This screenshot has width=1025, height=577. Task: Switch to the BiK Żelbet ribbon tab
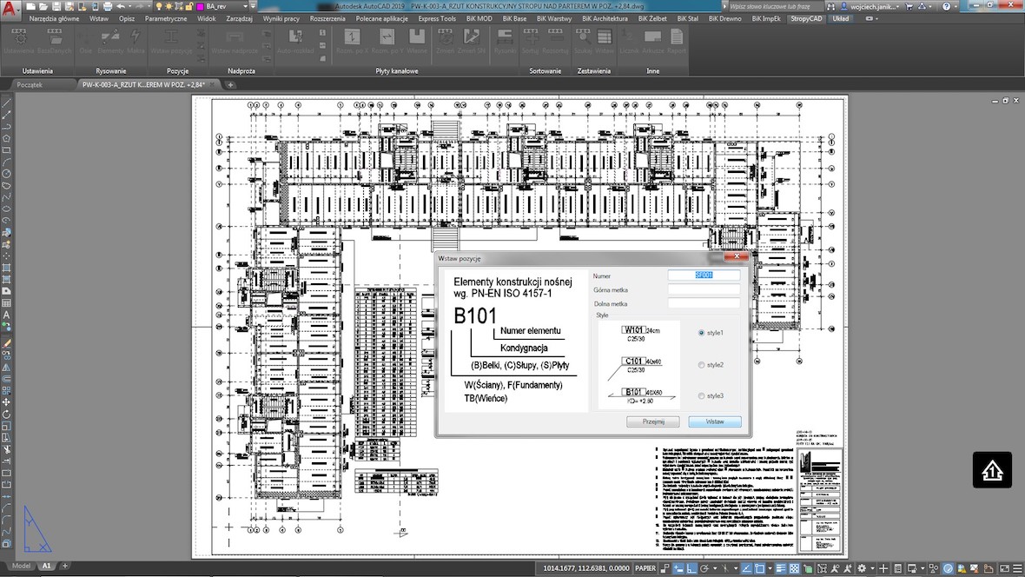tap(652, 19)
